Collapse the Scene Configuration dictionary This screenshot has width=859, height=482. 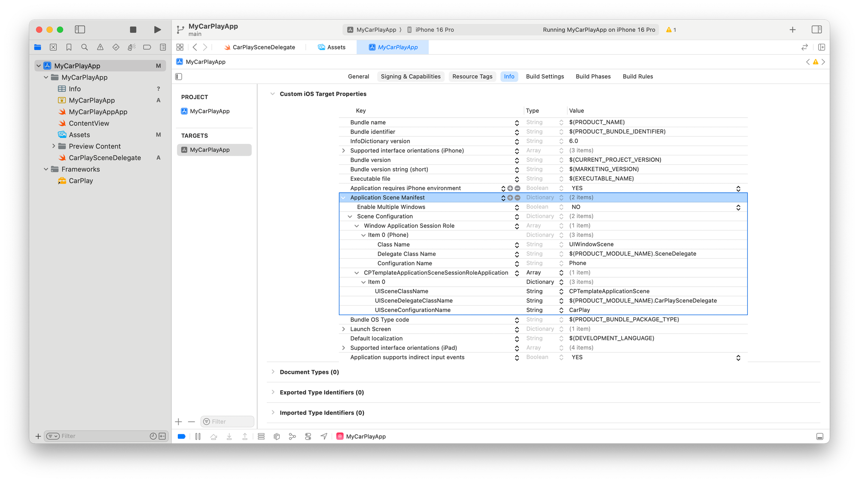click(x=350, y=216)
